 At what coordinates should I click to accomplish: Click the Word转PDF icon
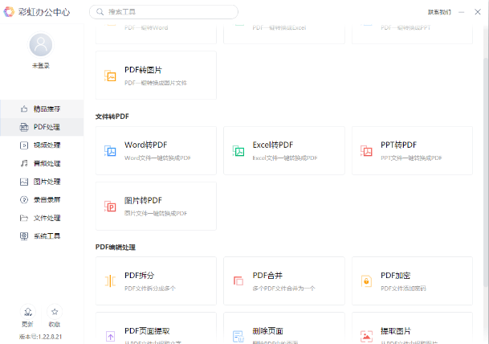[x=111, y=150]
